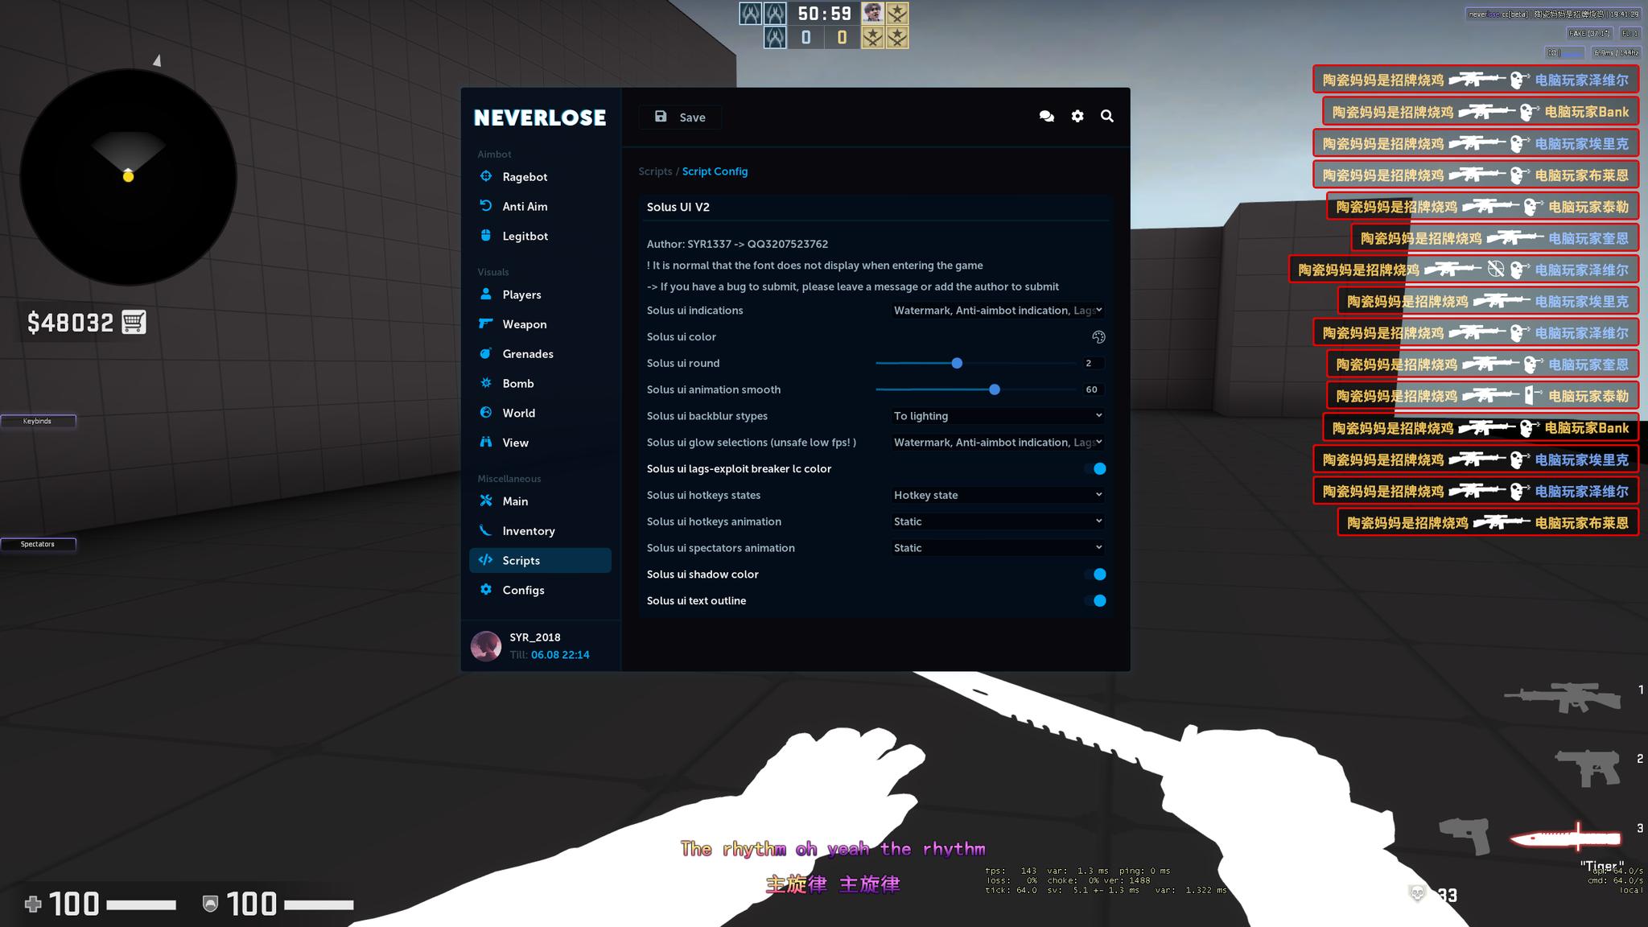Viewport: 1648px width, 927px height.
Task: Click the Solus ui color swatch
Action: 1094,336
